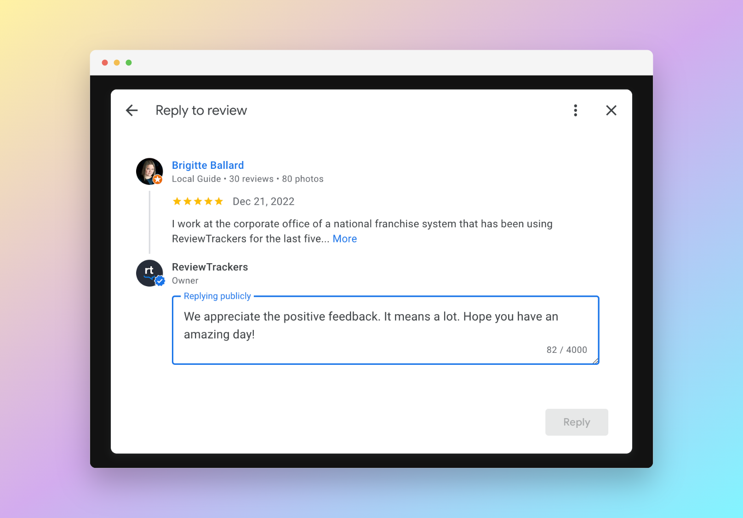Viewport: 743px width, 518px height.
Task: Expand the review with the More link
Action: (x=344, y=238)
